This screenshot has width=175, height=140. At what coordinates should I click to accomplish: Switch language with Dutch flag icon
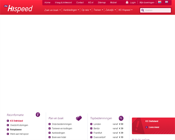tap(160, 2)
